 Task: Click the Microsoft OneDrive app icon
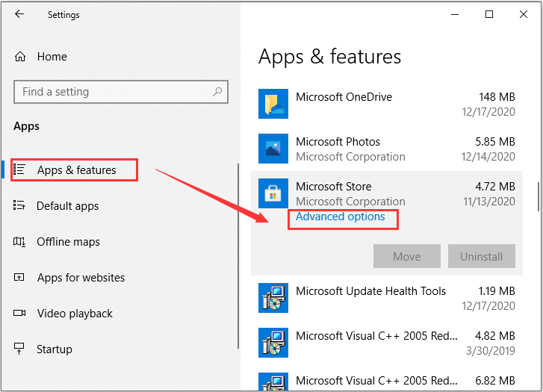tap(273, 104)
